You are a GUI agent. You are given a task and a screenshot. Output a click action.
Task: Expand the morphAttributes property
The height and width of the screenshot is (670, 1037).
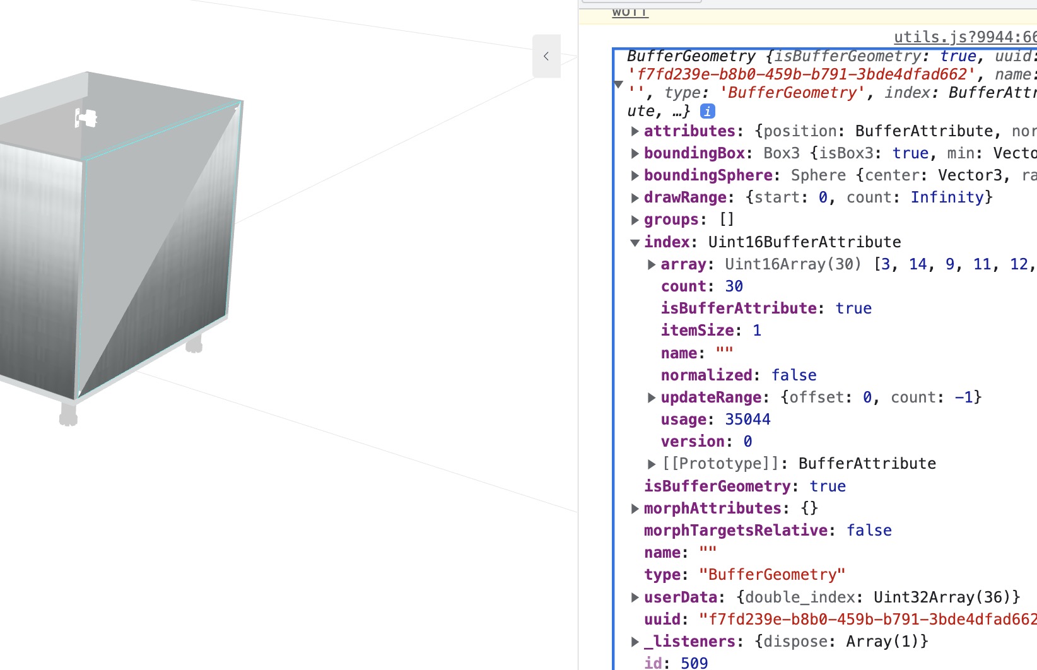pyautogui.click(x=635, y=508)
